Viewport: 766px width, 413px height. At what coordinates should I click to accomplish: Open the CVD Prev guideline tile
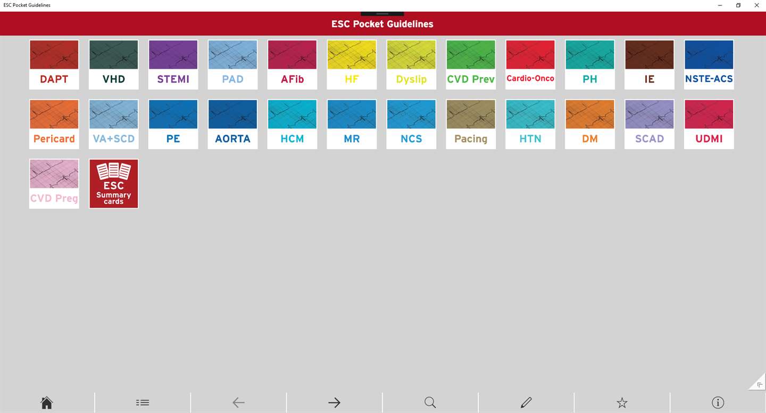click(x=471, y=65)
